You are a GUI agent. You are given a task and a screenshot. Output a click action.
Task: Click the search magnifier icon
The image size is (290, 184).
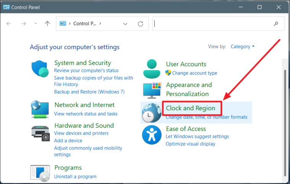276,24
